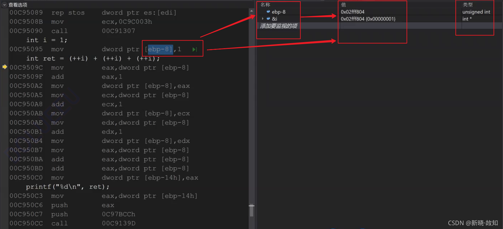This screenshot has height=229, width=503.
Task: Expand the 查看选项 viewing options chevron
Action: 4,5
